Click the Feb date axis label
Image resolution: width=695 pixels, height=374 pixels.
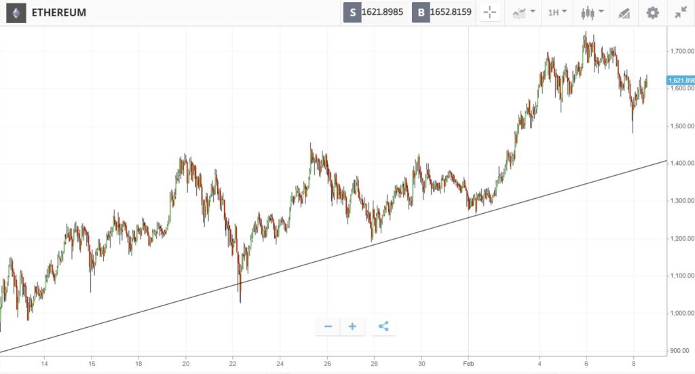(x=468, y=364)
